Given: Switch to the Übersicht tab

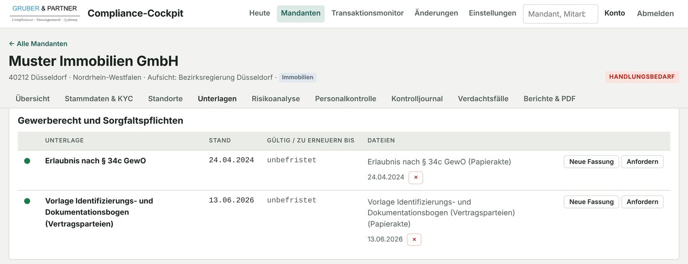Looking at the screenshot, I should 32,98.
